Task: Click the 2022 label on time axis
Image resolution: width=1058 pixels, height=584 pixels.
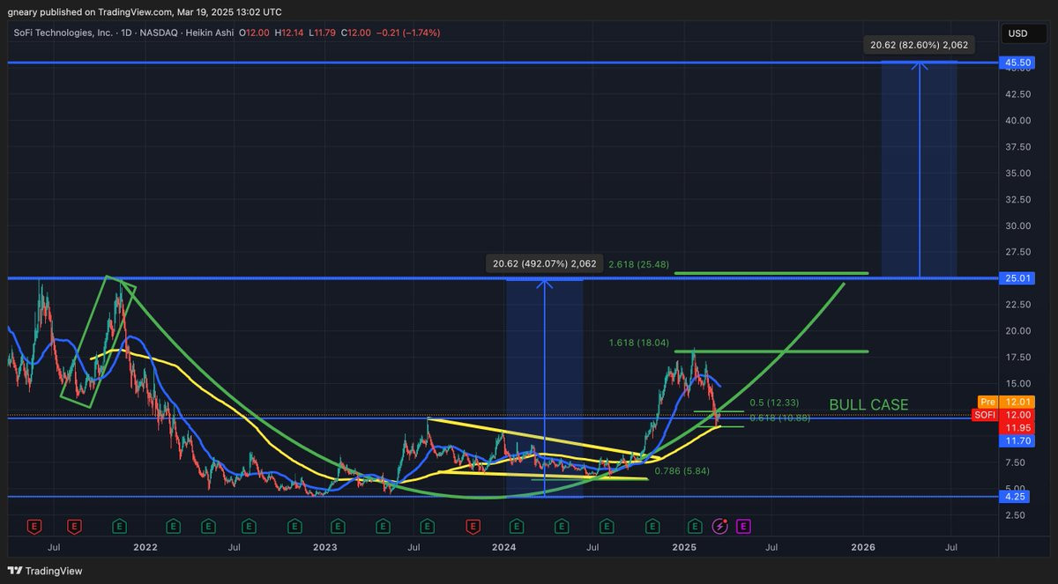Action: [x=145, y=547]
